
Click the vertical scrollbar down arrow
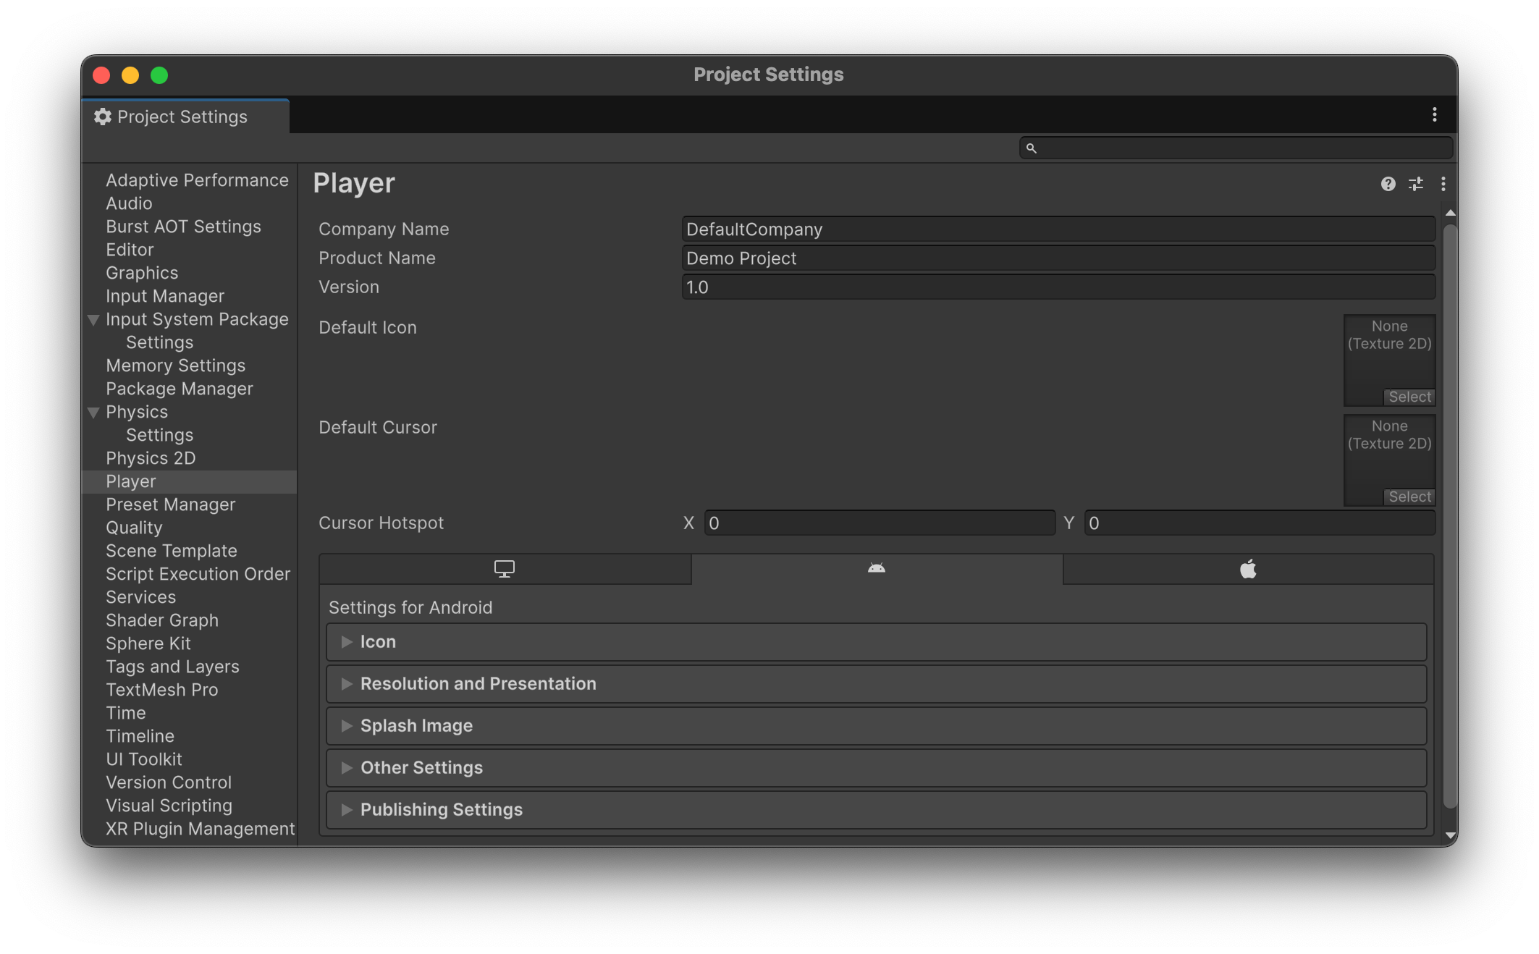(1450, 835)
